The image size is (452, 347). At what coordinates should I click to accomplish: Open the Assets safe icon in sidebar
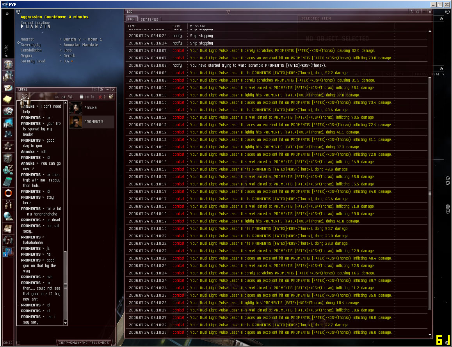8,158
